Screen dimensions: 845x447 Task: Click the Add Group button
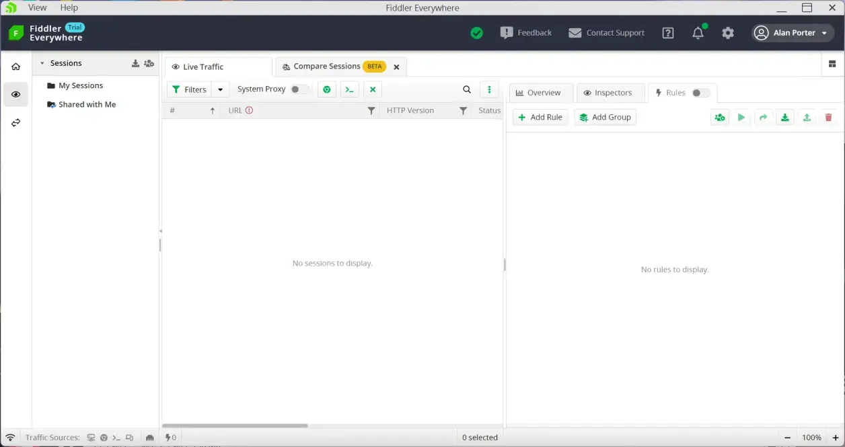[x=605, y=118]
